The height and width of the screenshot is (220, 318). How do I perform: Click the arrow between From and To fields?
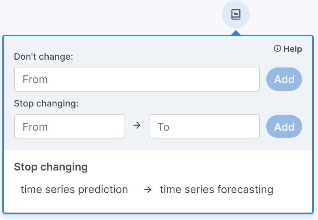(137, 126)
